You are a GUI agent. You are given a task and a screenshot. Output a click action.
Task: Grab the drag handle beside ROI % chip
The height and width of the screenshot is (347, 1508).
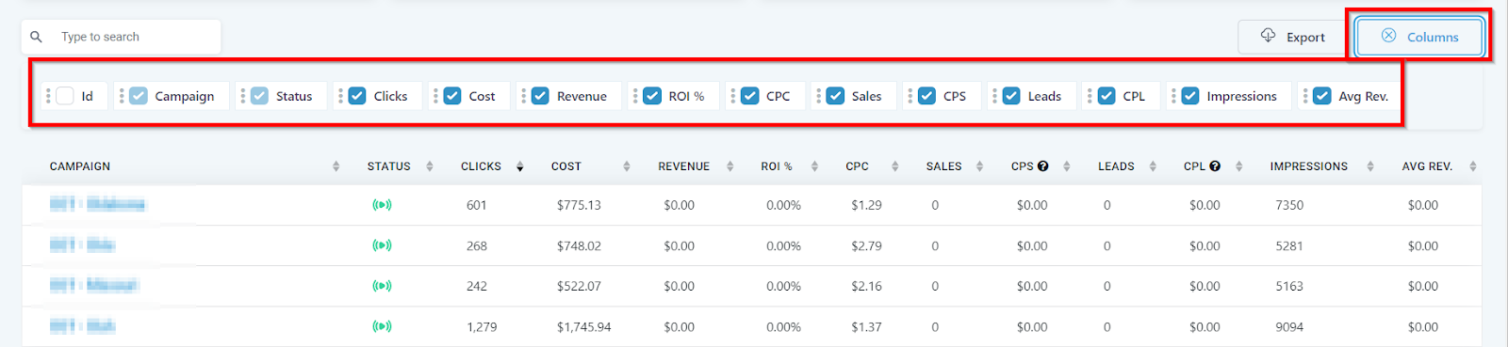point(635,96)
